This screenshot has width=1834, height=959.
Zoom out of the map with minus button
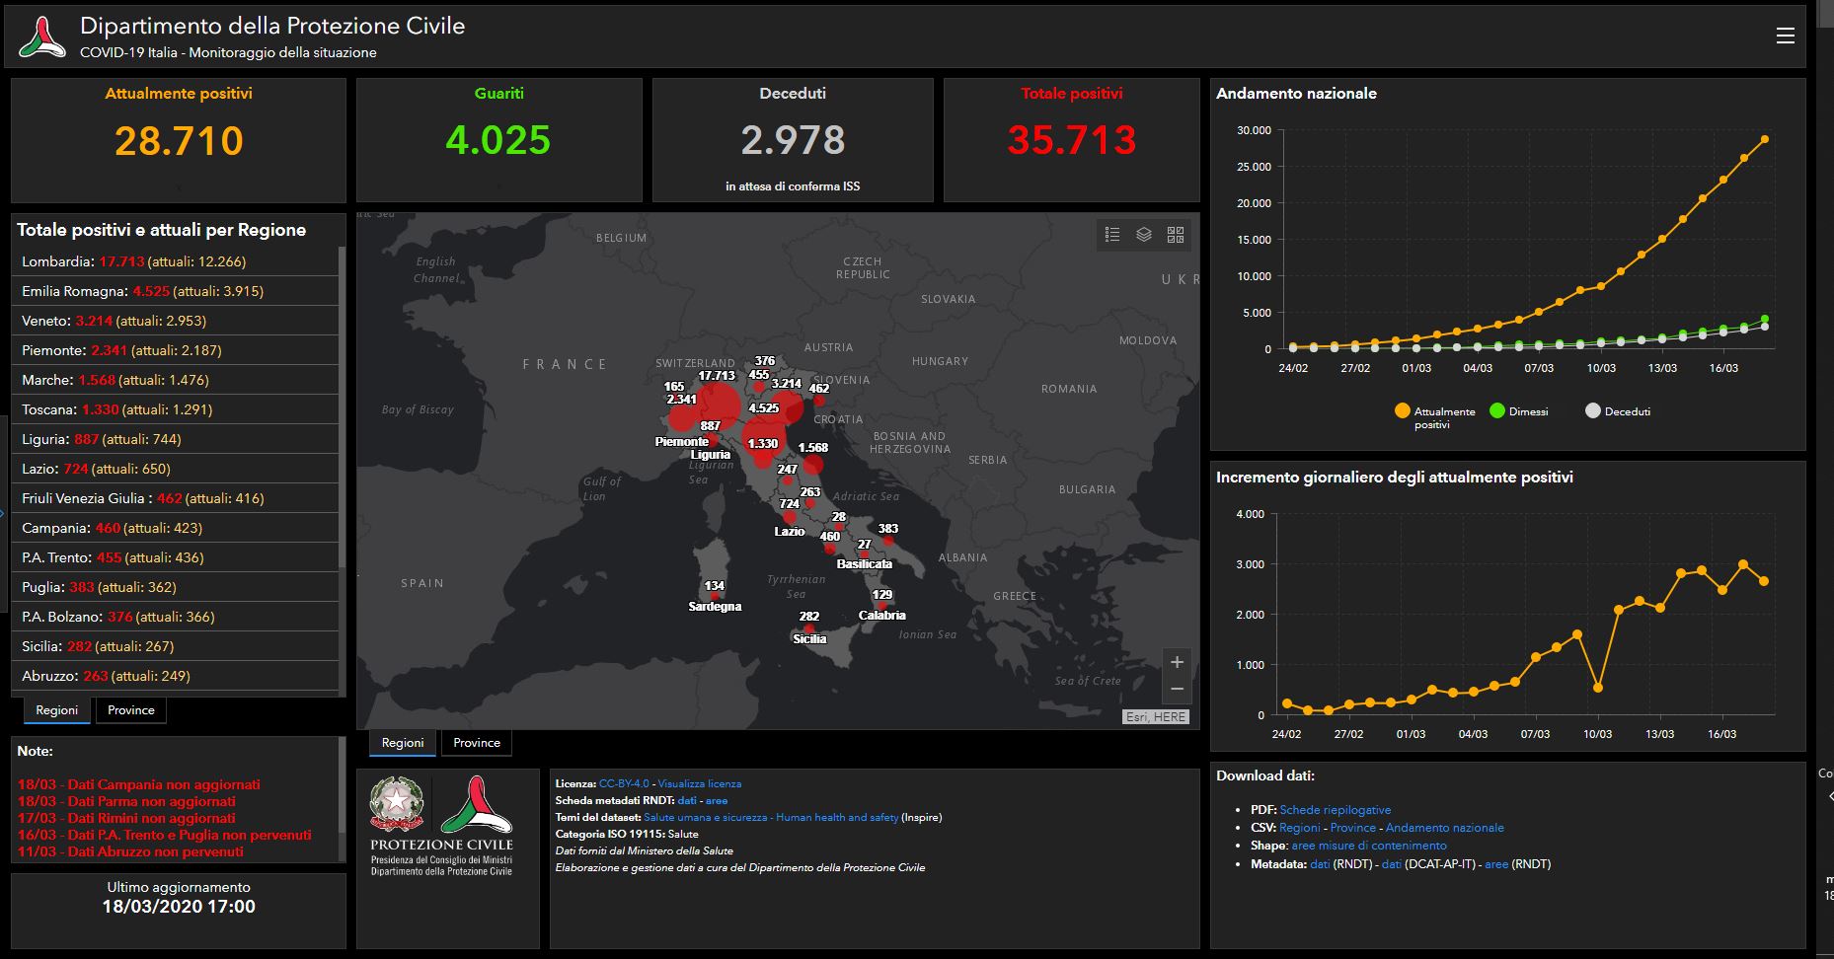click(1177, 689)
